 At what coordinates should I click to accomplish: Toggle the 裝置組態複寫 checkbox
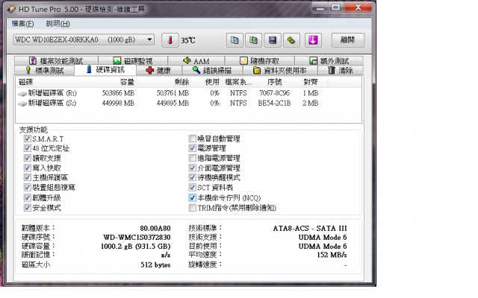[x=28, y=187]
